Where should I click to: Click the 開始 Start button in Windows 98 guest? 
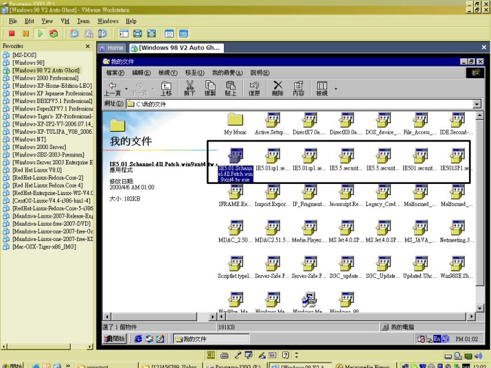click(115, 339)
